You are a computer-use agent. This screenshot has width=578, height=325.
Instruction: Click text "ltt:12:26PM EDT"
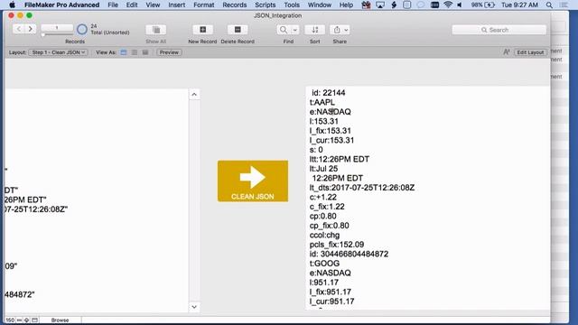click(340, 159)
